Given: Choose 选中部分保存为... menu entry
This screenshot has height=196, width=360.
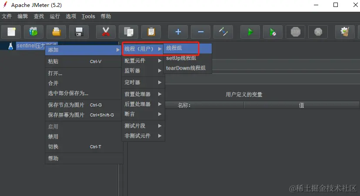Looking at the screenshot, I should click(83, 93).
